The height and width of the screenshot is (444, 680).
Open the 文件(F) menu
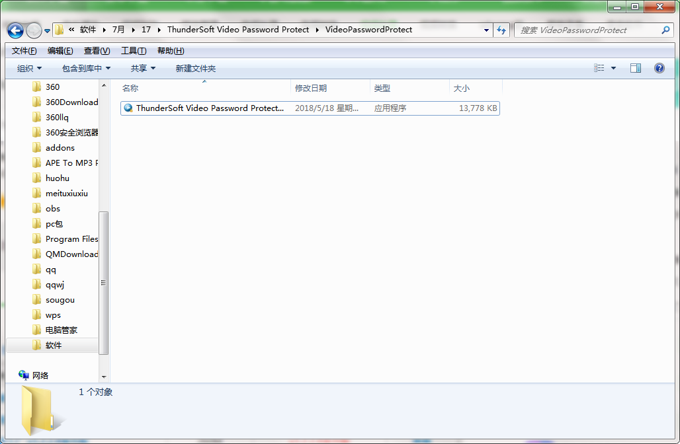[x=24, y=51]
